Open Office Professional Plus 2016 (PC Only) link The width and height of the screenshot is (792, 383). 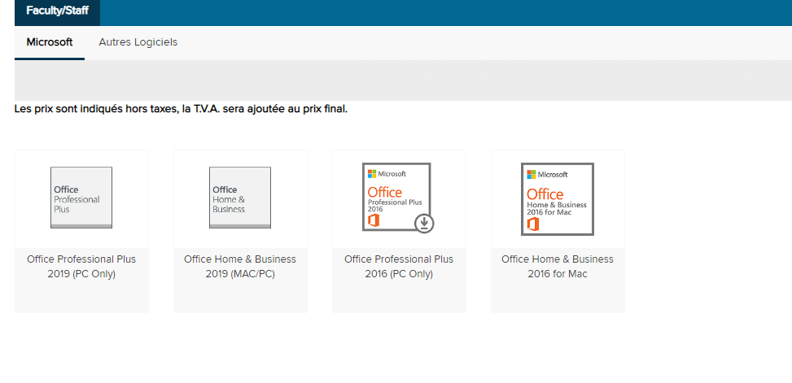399,267
